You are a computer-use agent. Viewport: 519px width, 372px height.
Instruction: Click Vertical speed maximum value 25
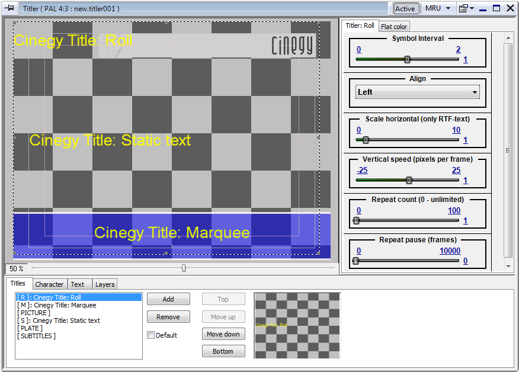pyautogui.click(x=456, y=170)
